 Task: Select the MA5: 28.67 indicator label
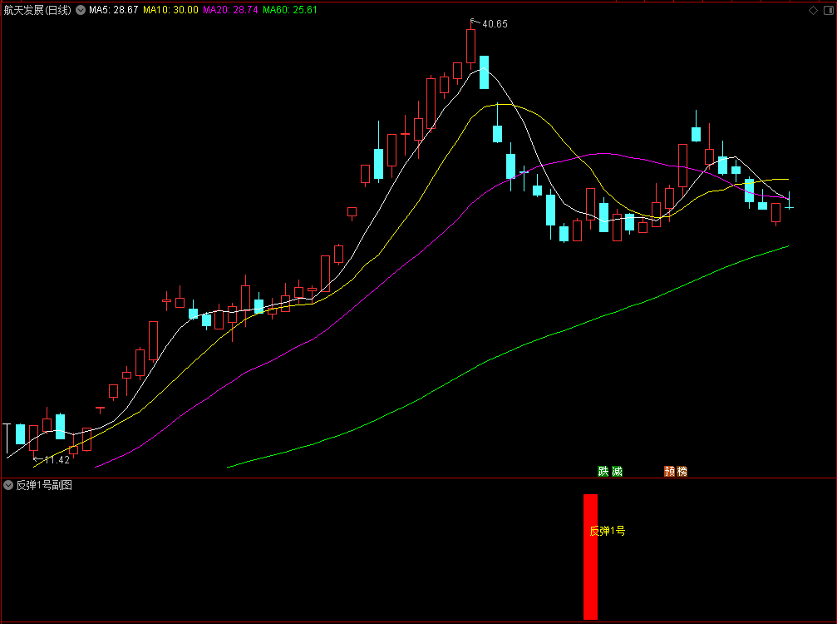[114, 10]
